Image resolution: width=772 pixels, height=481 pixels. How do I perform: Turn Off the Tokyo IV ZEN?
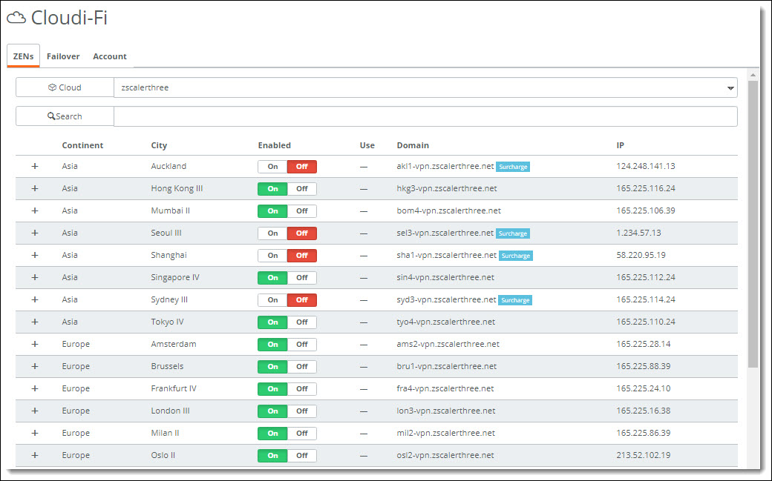pyautogui.click(x=302, y=322)
